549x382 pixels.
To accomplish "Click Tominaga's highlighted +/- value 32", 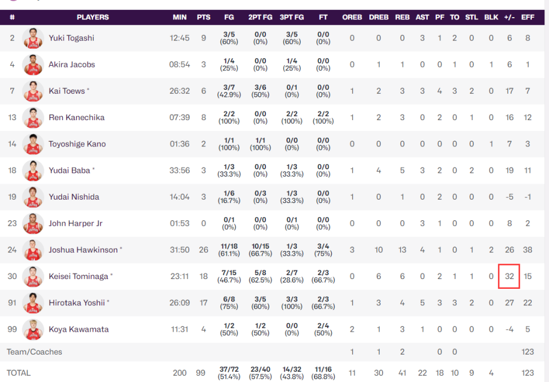I will point(509,276).
